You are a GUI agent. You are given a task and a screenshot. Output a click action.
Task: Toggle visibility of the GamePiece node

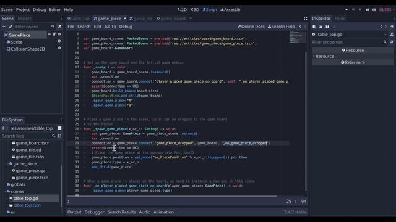click(59, 35)
